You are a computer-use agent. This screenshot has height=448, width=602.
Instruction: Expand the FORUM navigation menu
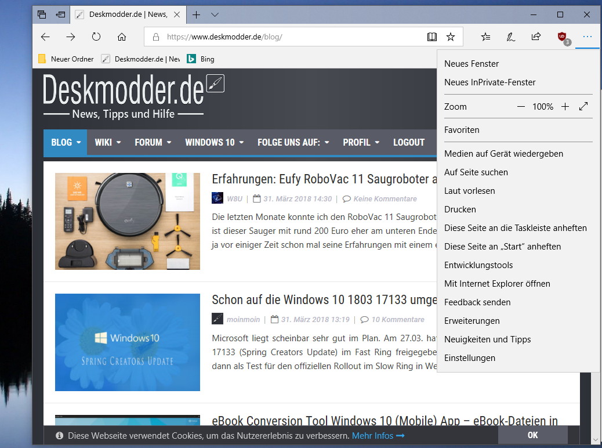coord(153,143)
